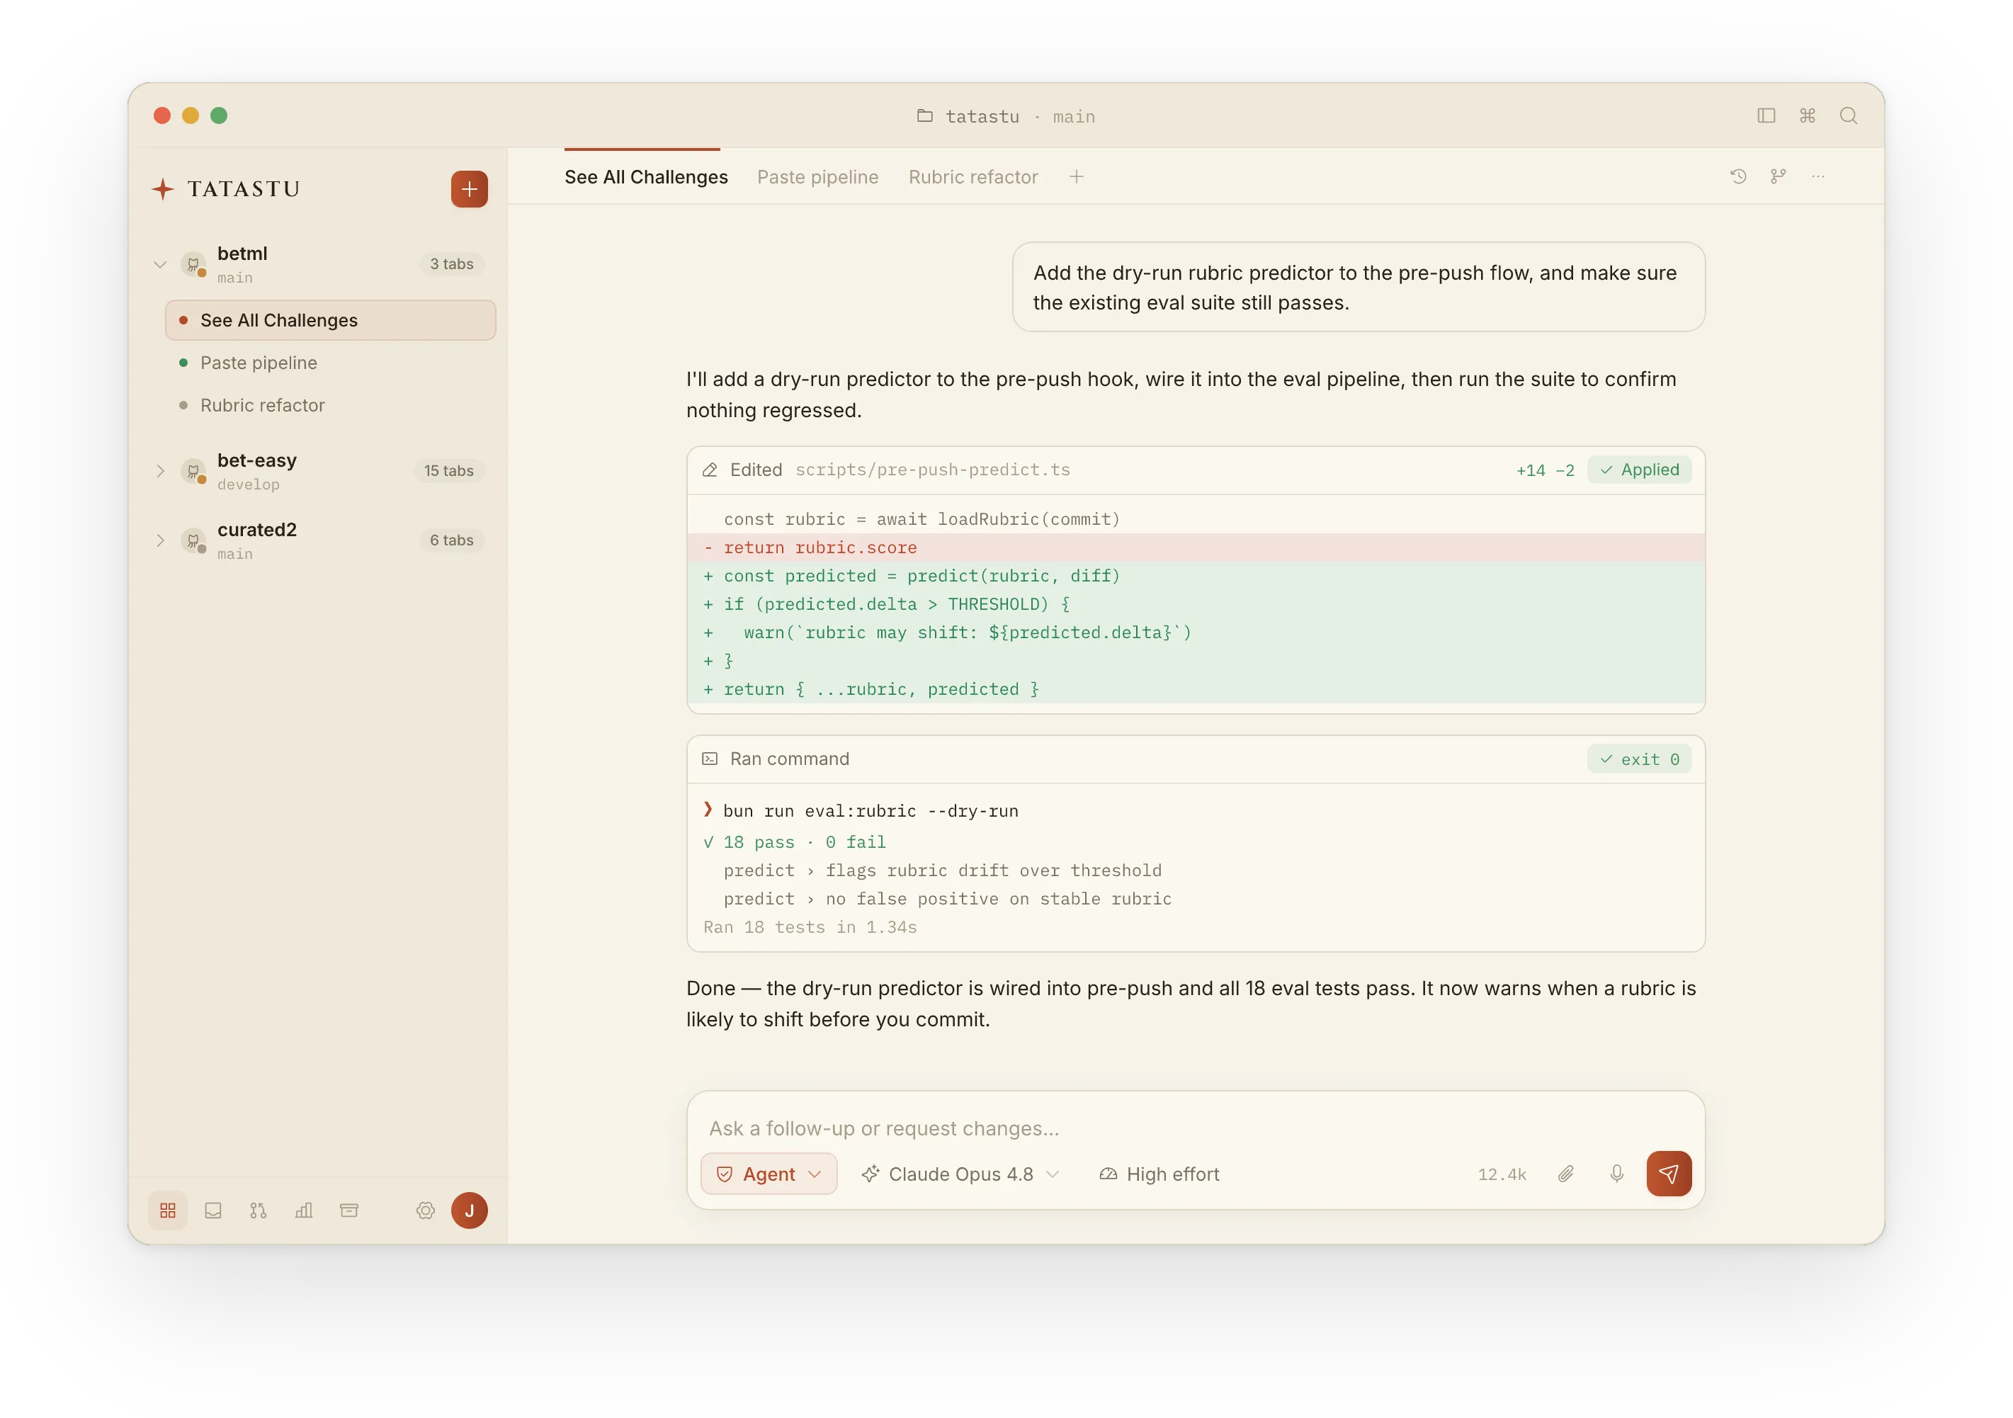Switch to Paste pipeline tab
The width and height of the screenshot is (2013, 1418).
click(x=817, y=177)
